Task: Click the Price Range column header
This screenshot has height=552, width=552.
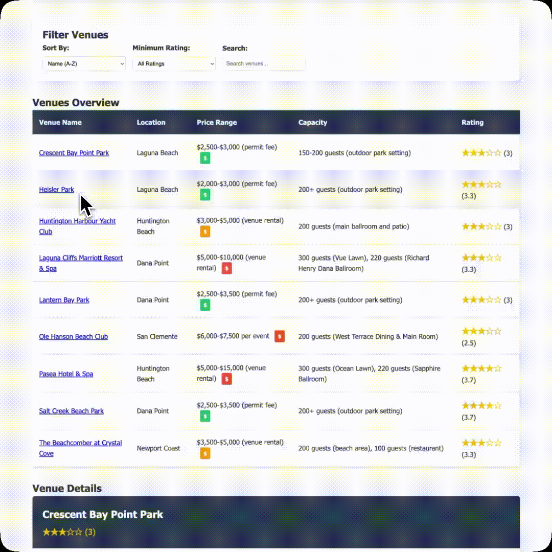Action: [217, 123]
